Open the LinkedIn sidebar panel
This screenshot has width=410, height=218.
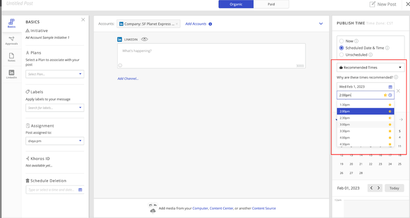[12, 74]
